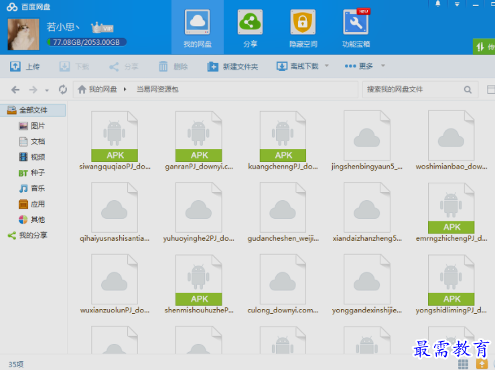Viewport: 495px width, 370px height.
Task: Open the green 传输 transfer button
Action: pyautogui.click(x=484, y=47)
